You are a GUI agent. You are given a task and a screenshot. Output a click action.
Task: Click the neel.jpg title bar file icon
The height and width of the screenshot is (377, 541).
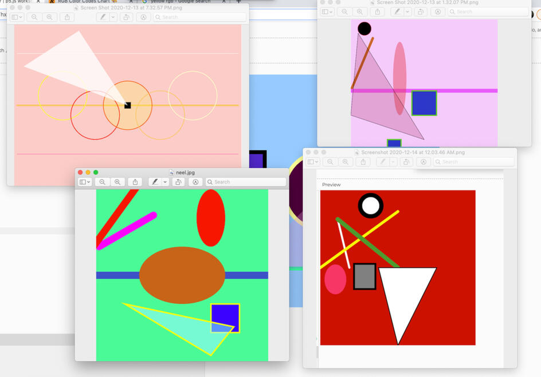click(x=171, y=172)
